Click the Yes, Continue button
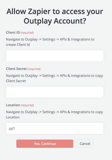Screen dimensions: 112x160 45,144
